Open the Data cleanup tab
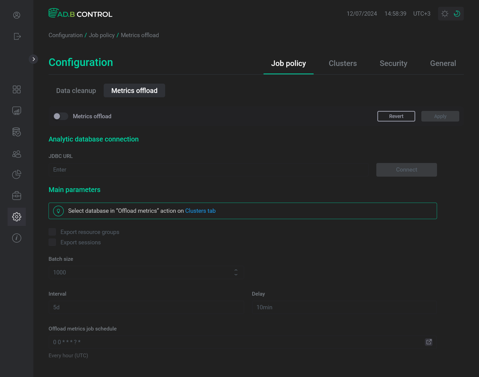The image size is (479, 377). (76, 90)
